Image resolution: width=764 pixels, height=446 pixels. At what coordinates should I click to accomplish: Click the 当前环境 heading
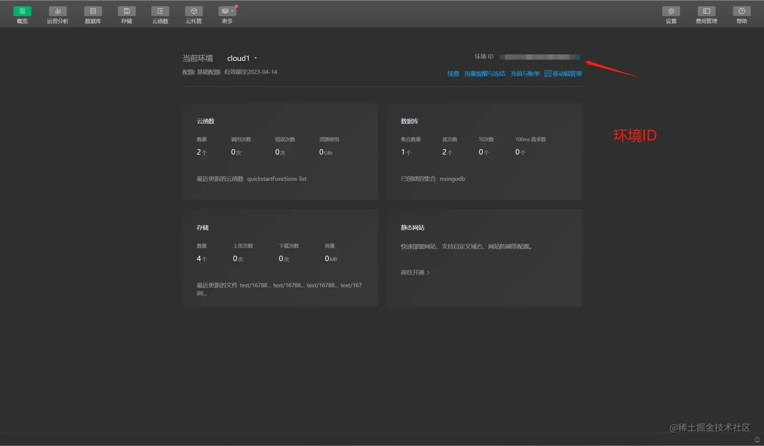pos(198,58)
